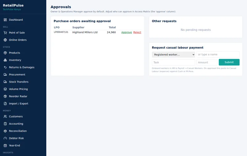The image size is (247, 156).
Task: Click the Import / Export file icon
Action: click(x=5, y=104)
